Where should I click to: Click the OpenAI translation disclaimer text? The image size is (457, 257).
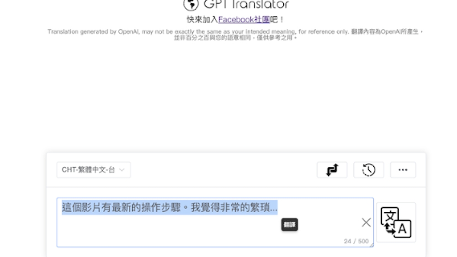pyautogui.click(x=235, y=34)
